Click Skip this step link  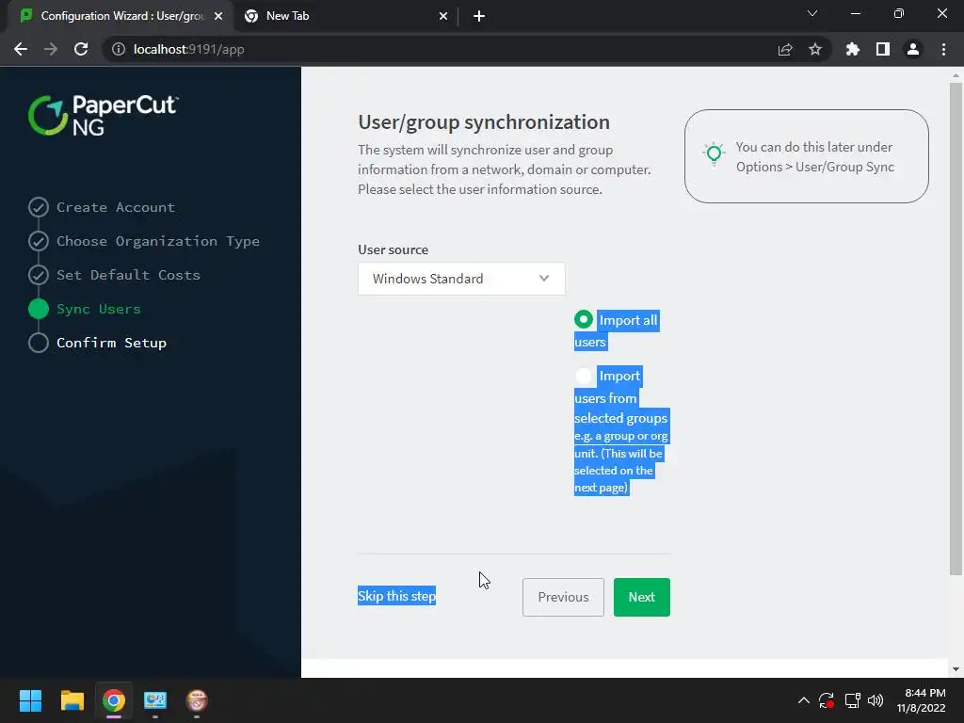tap(396, 596)
